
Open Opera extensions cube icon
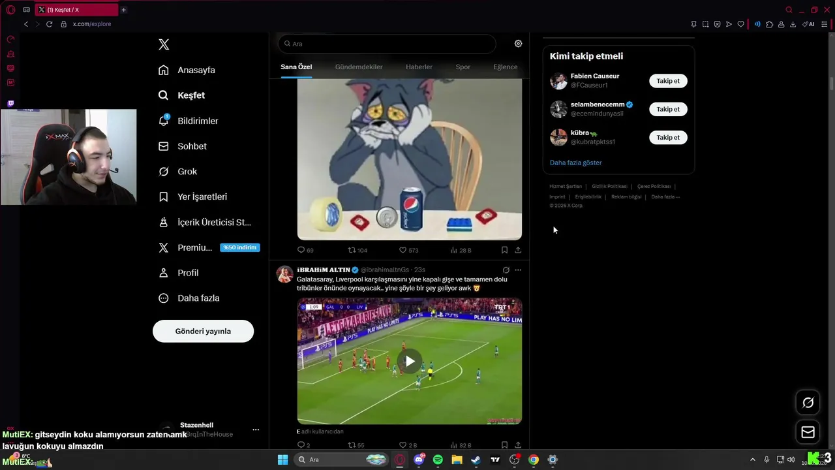pyautogui.click(x=769, y=24)
